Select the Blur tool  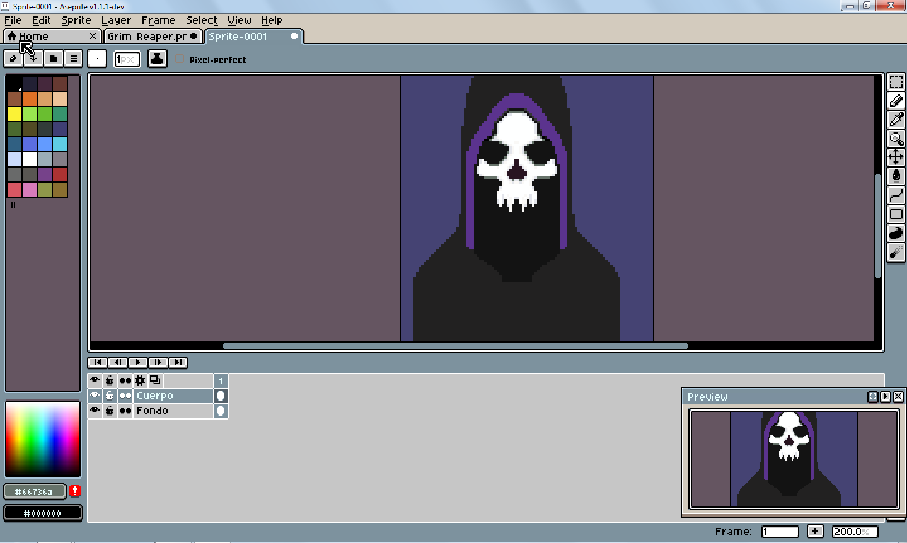[x=896, y=252]
